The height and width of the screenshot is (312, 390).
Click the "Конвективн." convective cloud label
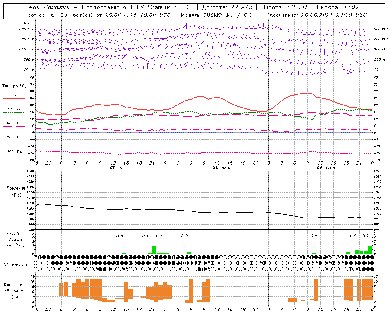pos(16,285)
